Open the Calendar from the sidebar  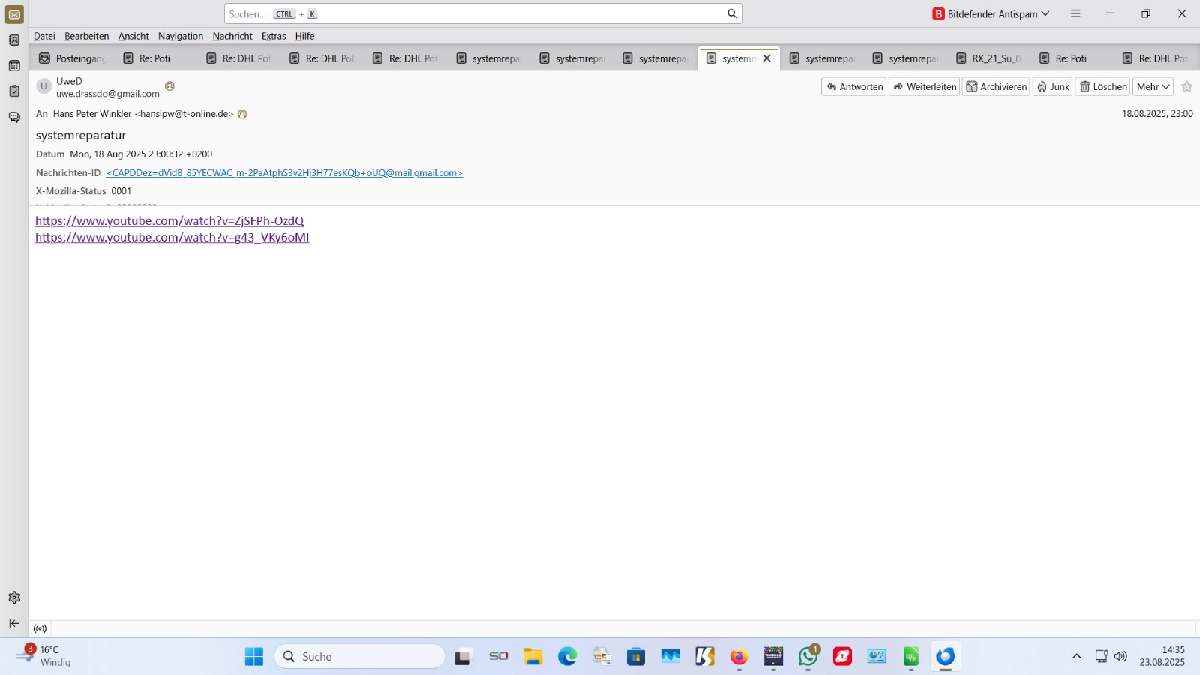[14, 66]
